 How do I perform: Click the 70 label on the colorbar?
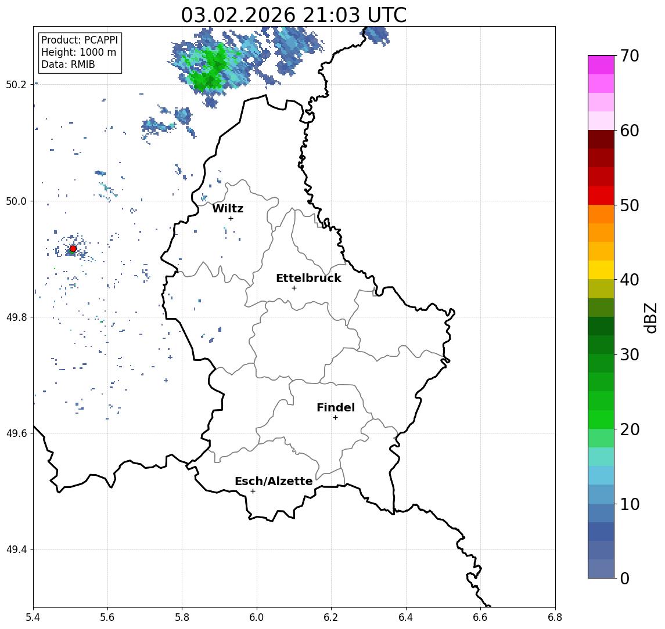tap(630, 56)
